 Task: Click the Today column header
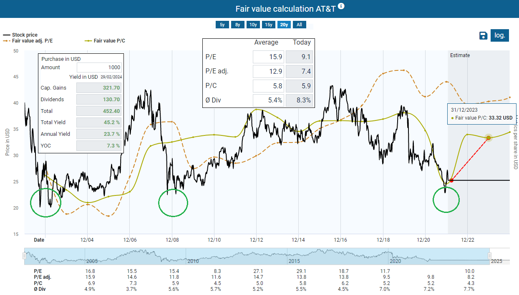[x=302, y=42]
